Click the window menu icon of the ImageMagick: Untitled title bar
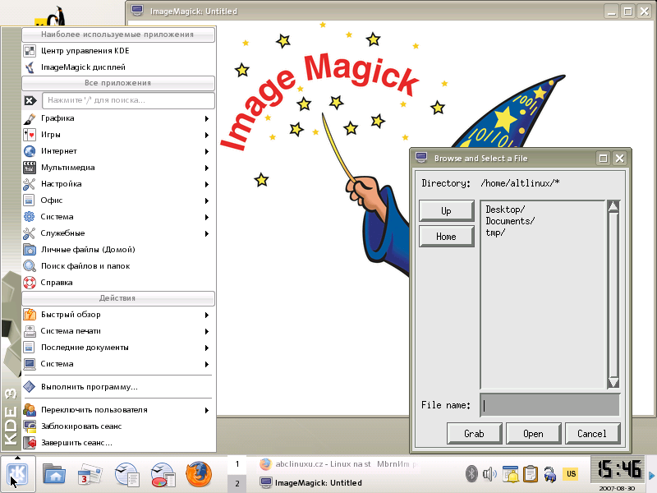This screenshot has height=493, width=657. (137, 10)
